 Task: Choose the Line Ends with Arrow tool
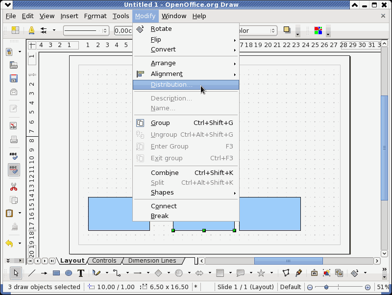pos(44,273)
